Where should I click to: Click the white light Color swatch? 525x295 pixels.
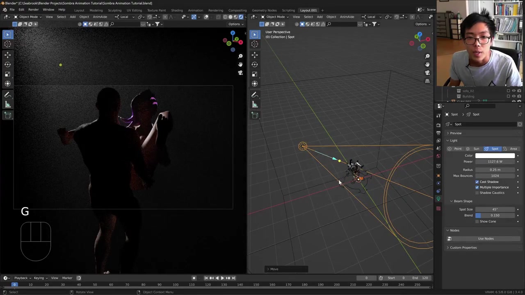pos(495,156)
